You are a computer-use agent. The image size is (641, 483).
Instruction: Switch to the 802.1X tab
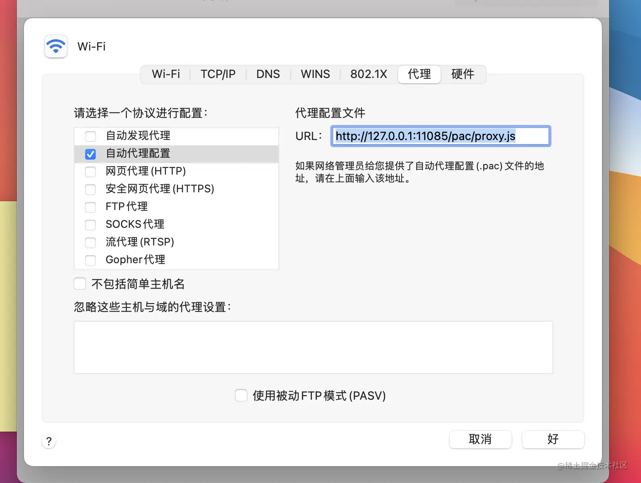point(369,74)
